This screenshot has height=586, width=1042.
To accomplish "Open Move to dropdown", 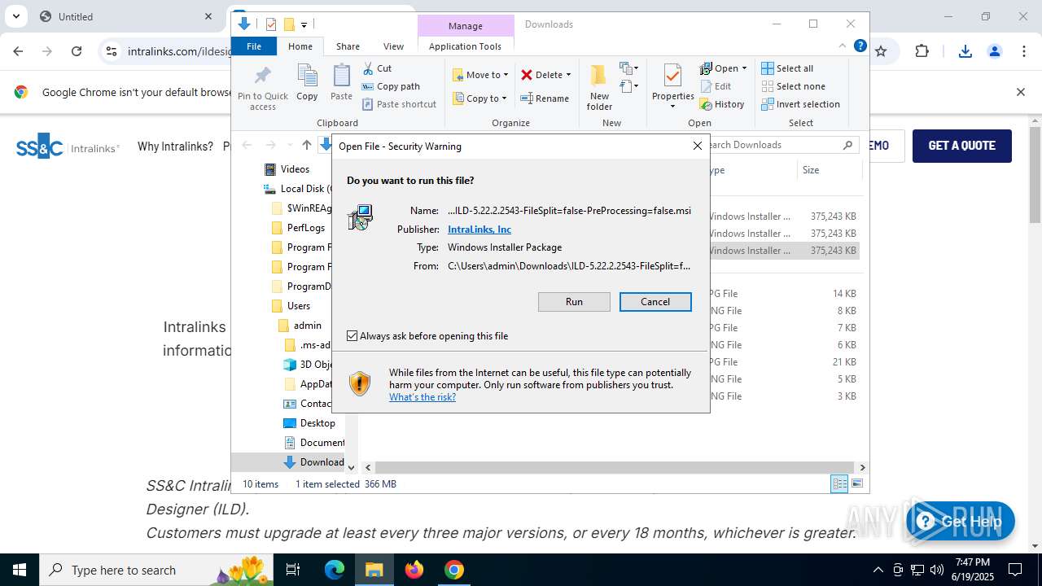I will pyautogui.click(x=480, y=75).
